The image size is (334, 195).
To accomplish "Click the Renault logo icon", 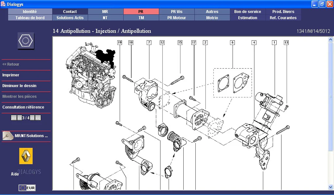I will pos(26,156).
